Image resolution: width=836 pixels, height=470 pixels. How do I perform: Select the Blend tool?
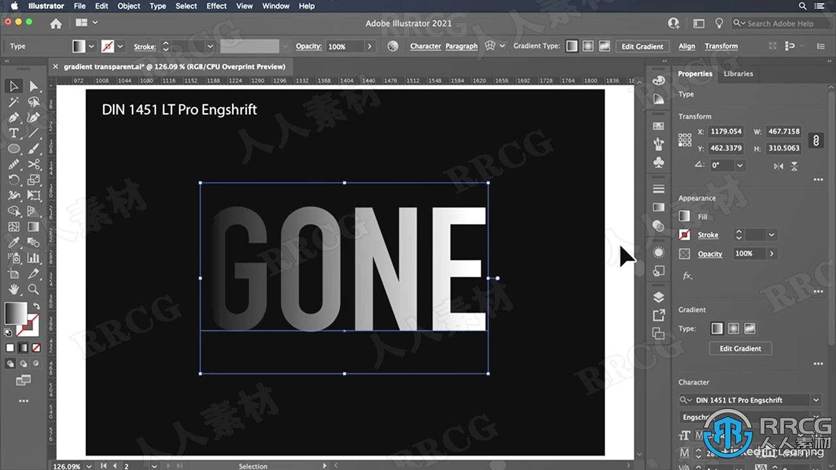point(33,242)
